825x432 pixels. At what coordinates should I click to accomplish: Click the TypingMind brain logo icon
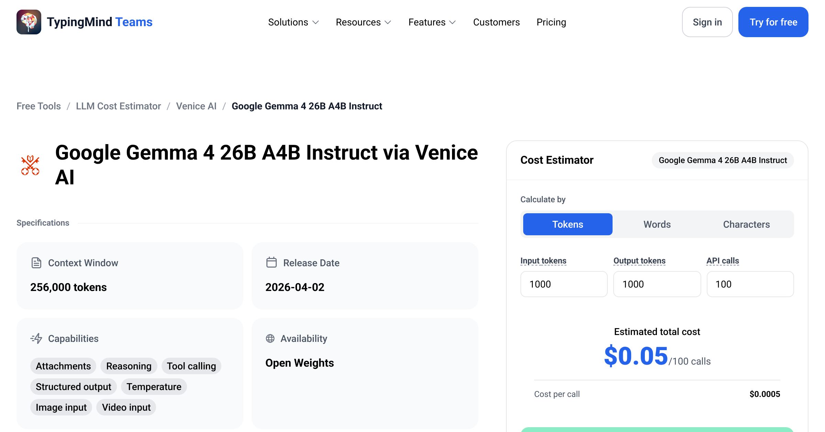[x=29, y=22]
